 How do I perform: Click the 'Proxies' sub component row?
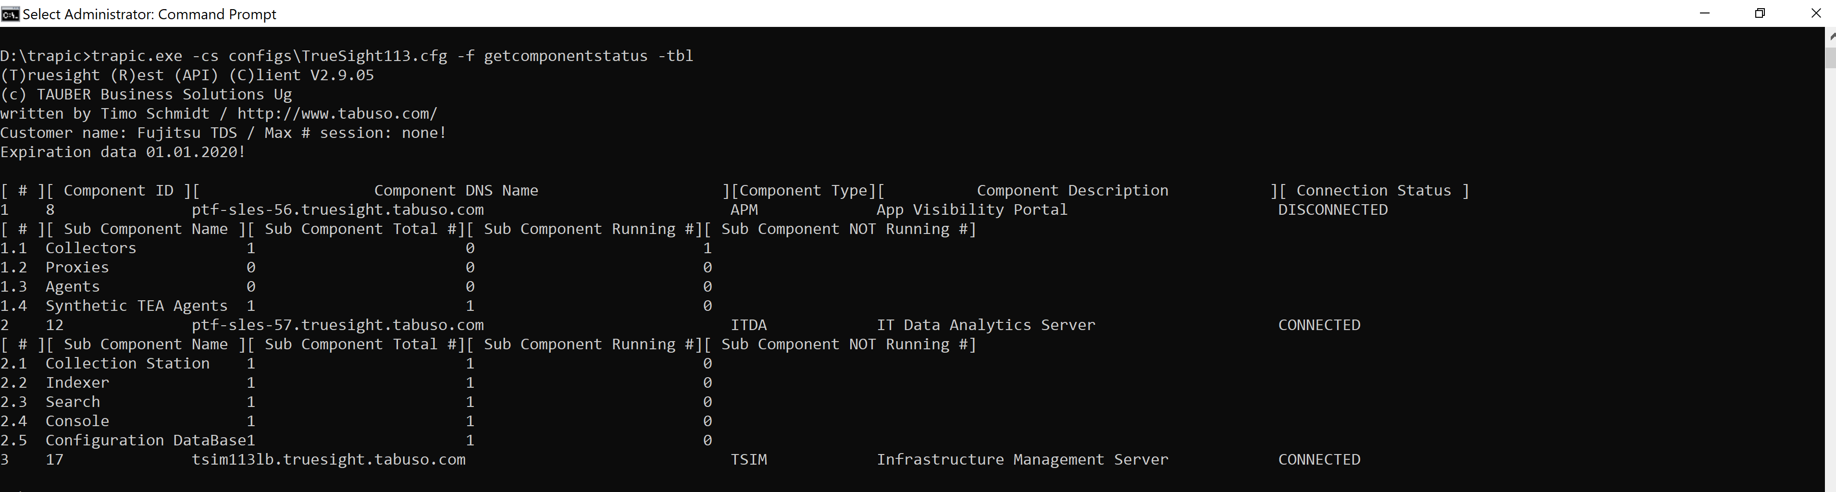[x=356, y=267]
